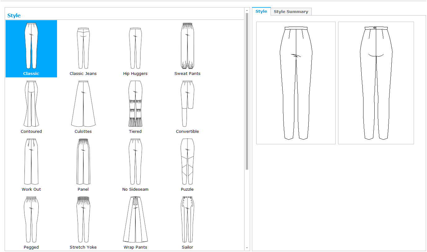The width and height of the screenshot is (427, 252).
Task: Click the 'Contoured' label text
Action: [31, 132]
